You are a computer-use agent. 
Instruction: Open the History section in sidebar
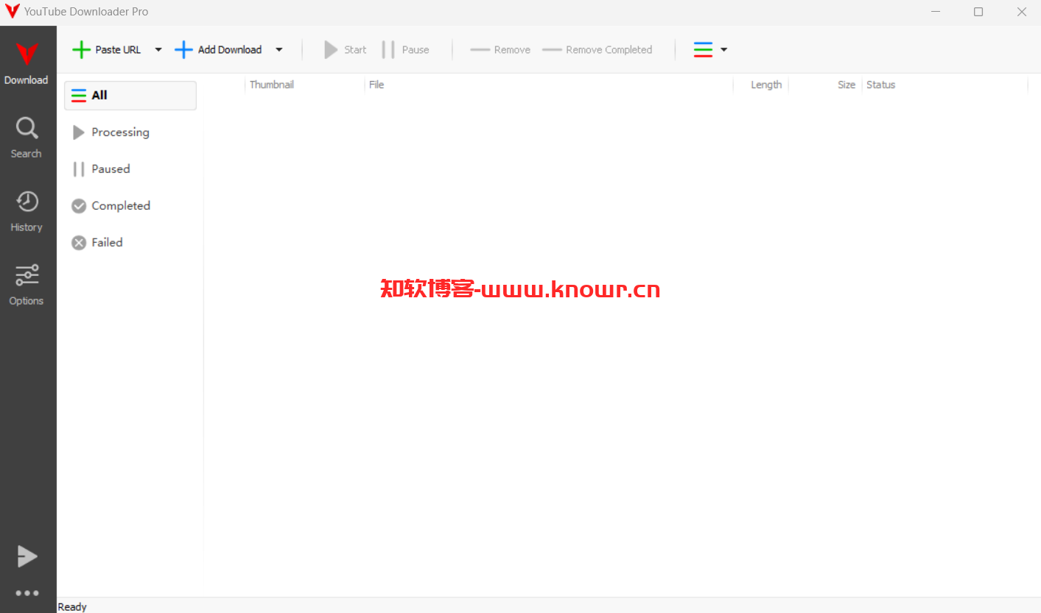[x=27, y=211]
